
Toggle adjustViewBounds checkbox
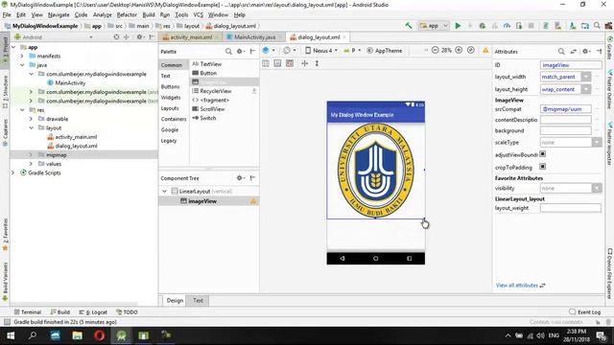pos(543,154)
